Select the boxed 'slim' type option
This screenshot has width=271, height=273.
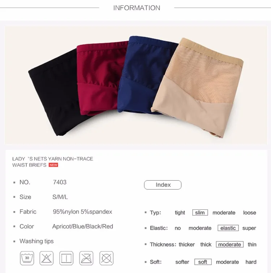(x=200, y=213)
